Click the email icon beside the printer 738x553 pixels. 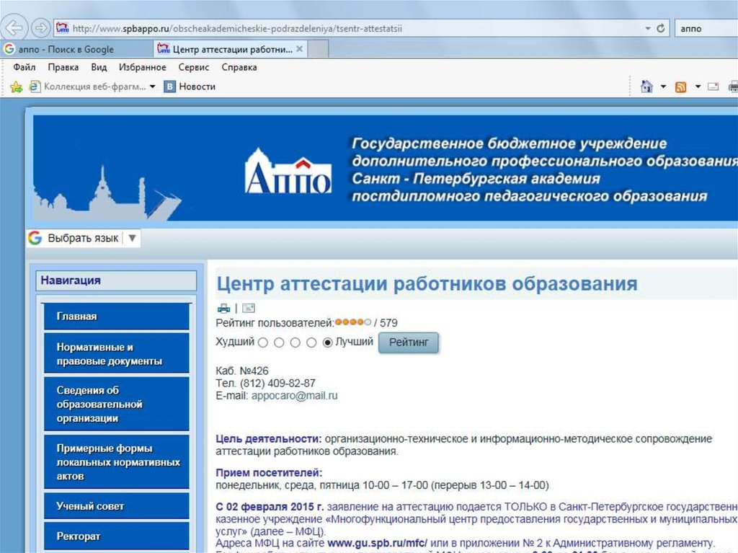pos(248,308)
